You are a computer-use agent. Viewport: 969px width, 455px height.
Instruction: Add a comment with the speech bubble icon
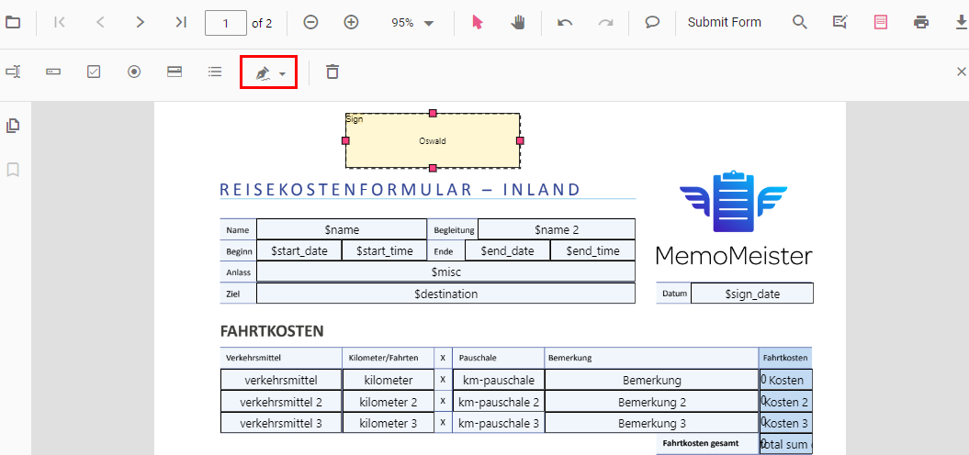652,23
